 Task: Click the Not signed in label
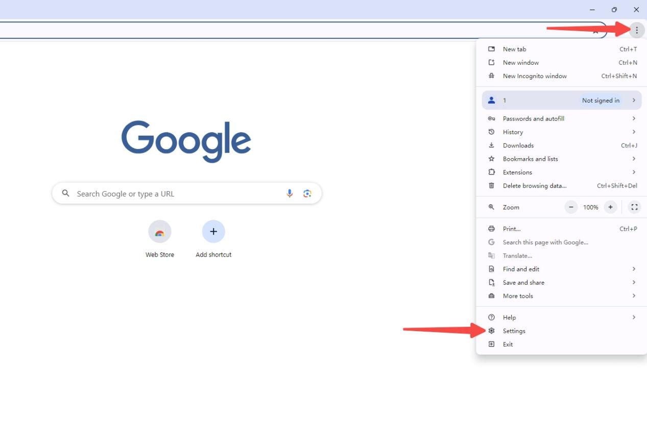(x=601, y=101)
